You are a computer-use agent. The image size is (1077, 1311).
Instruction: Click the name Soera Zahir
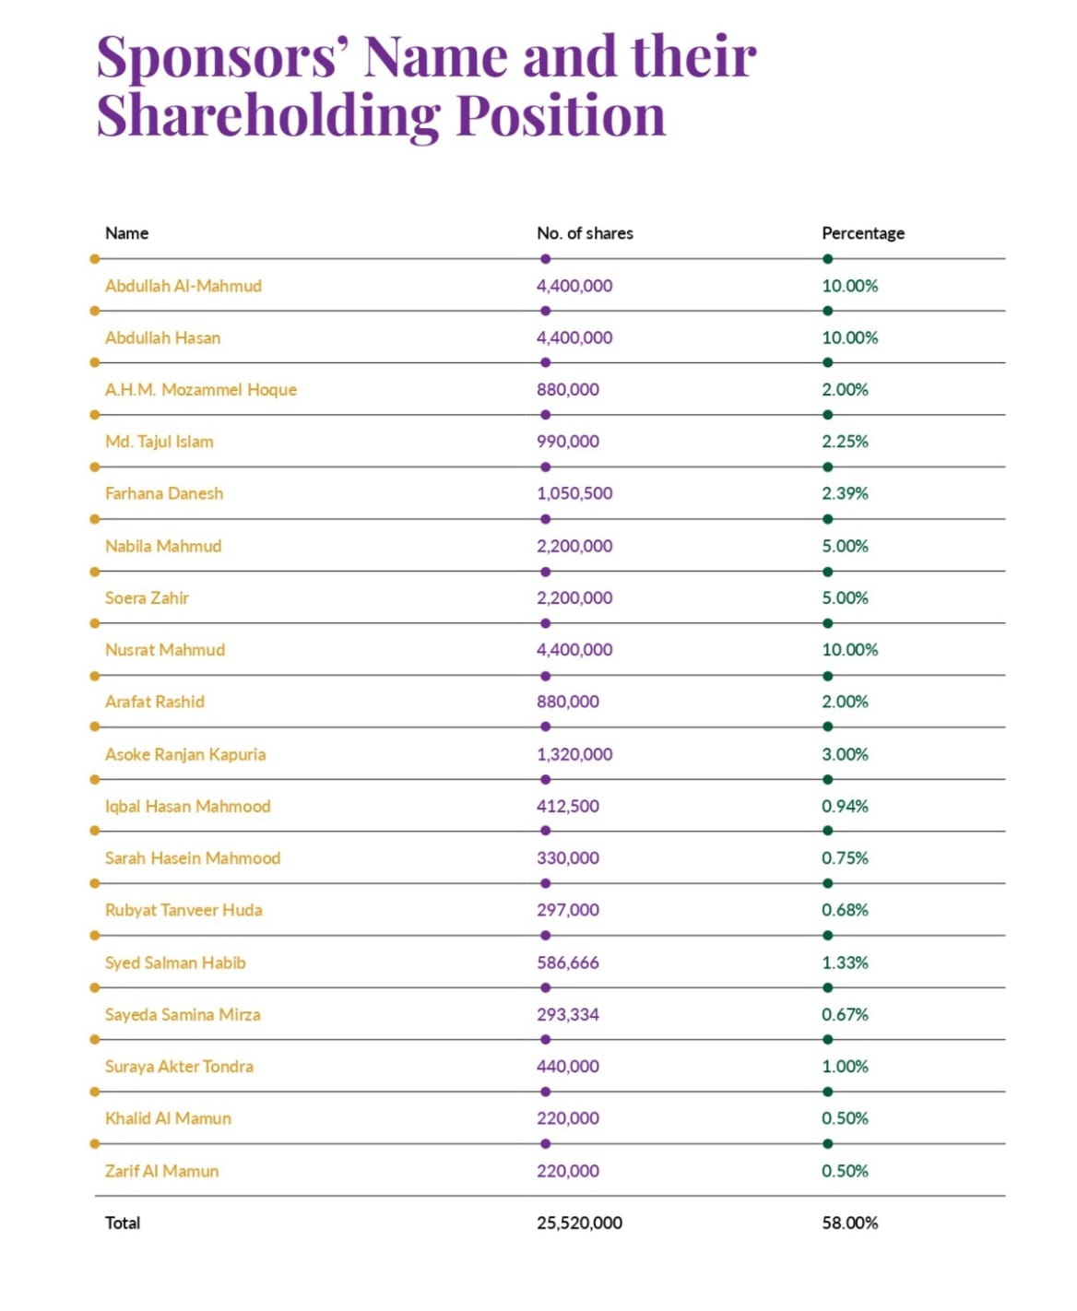(147, 597)
